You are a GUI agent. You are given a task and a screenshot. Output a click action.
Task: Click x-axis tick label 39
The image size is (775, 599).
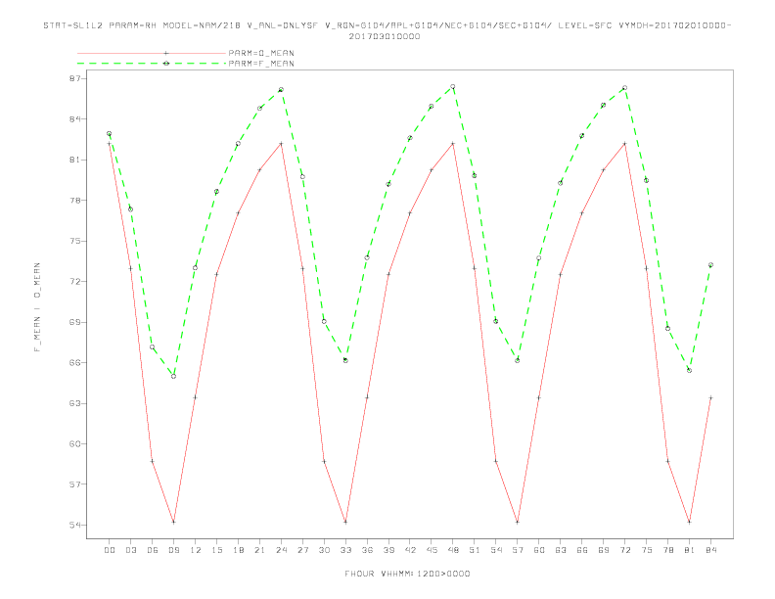point(389,550)
